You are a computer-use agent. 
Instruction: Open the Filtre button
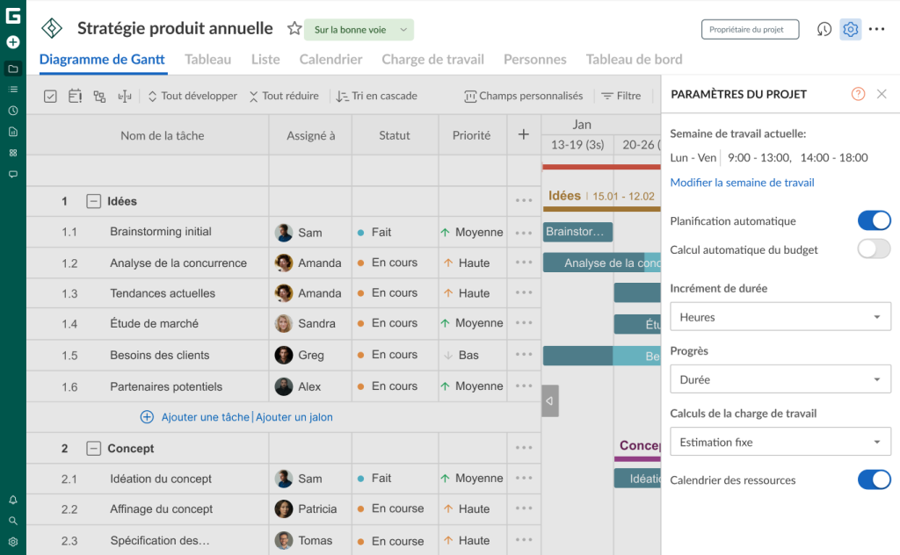pyautogui.click(x=621, y=96)
